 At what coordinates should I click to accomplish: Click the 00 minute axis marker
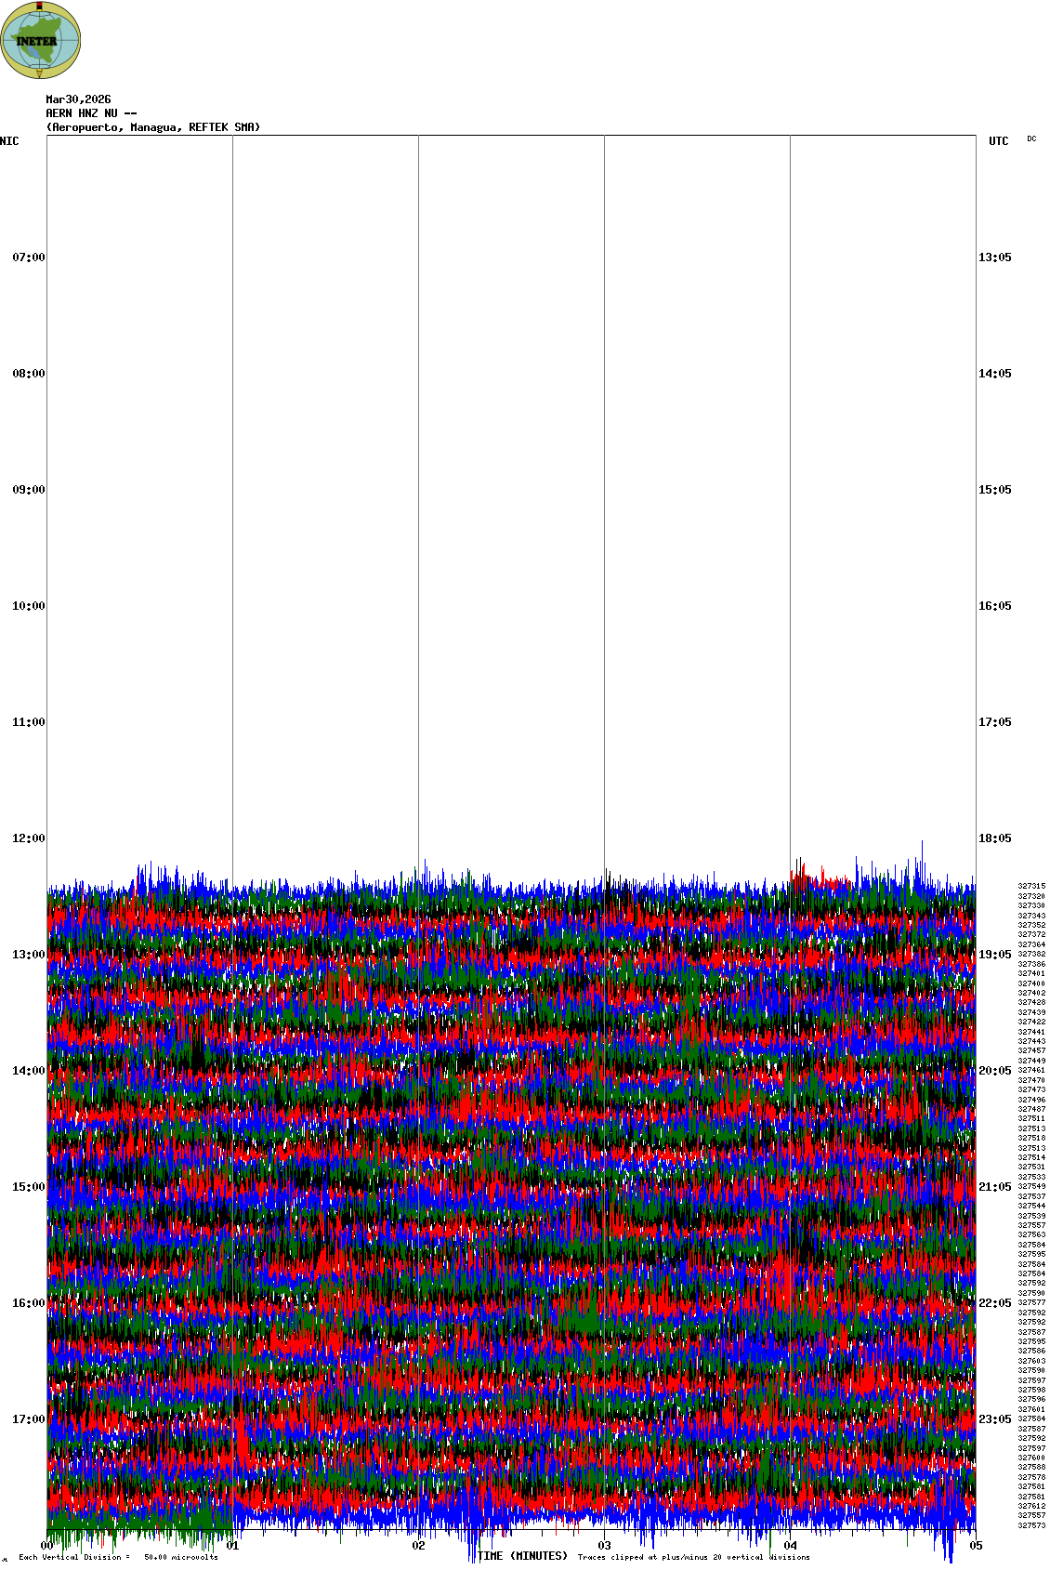(46, 1546)
